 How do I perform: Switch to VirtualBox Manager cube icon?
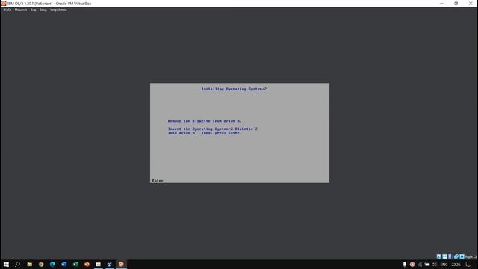[x=110, y=264]
